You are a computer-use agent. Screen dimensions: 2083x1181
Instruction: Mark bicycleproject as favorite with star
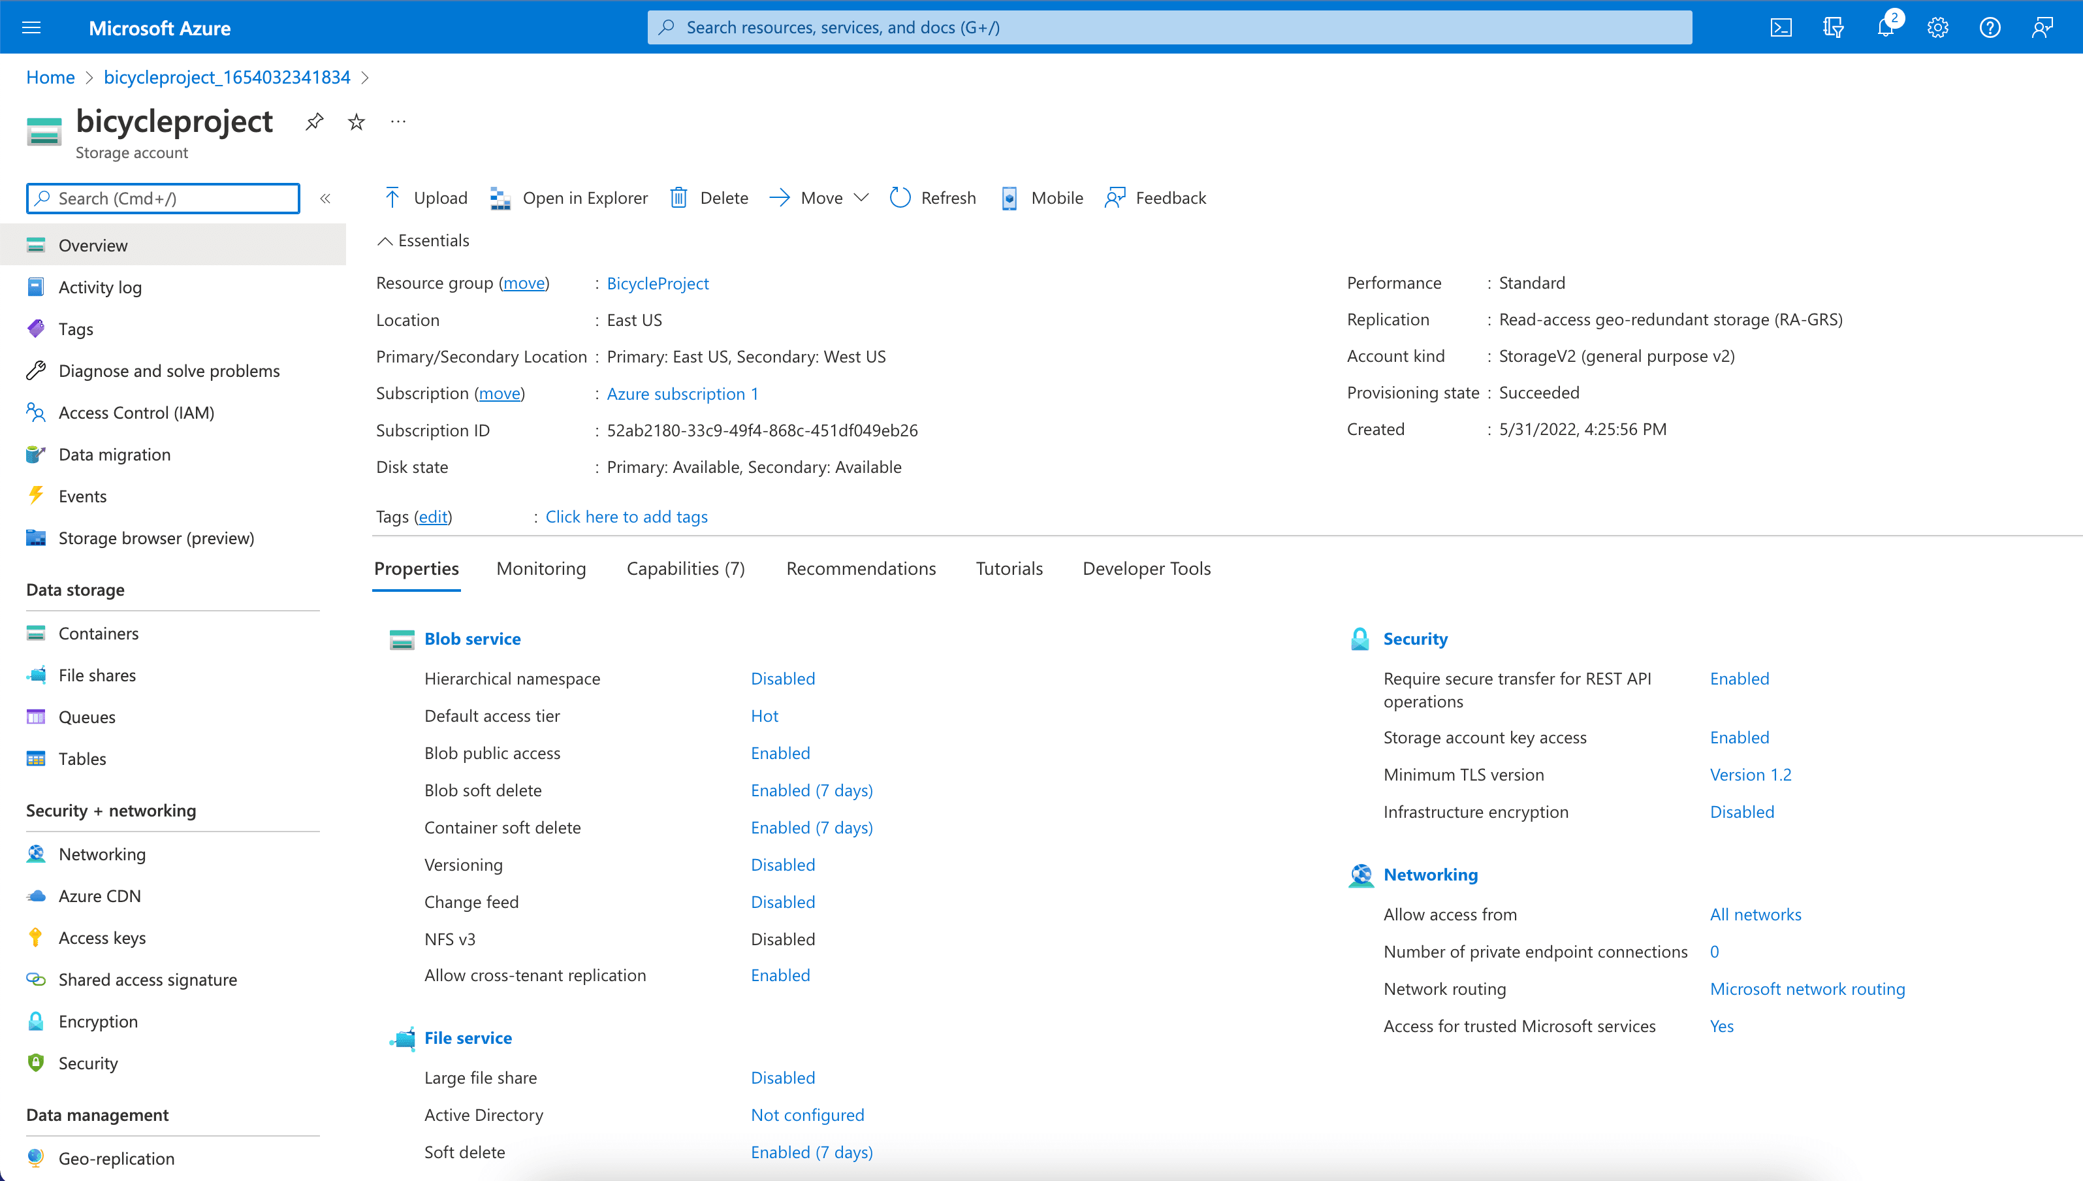click(x=356, y=121)
